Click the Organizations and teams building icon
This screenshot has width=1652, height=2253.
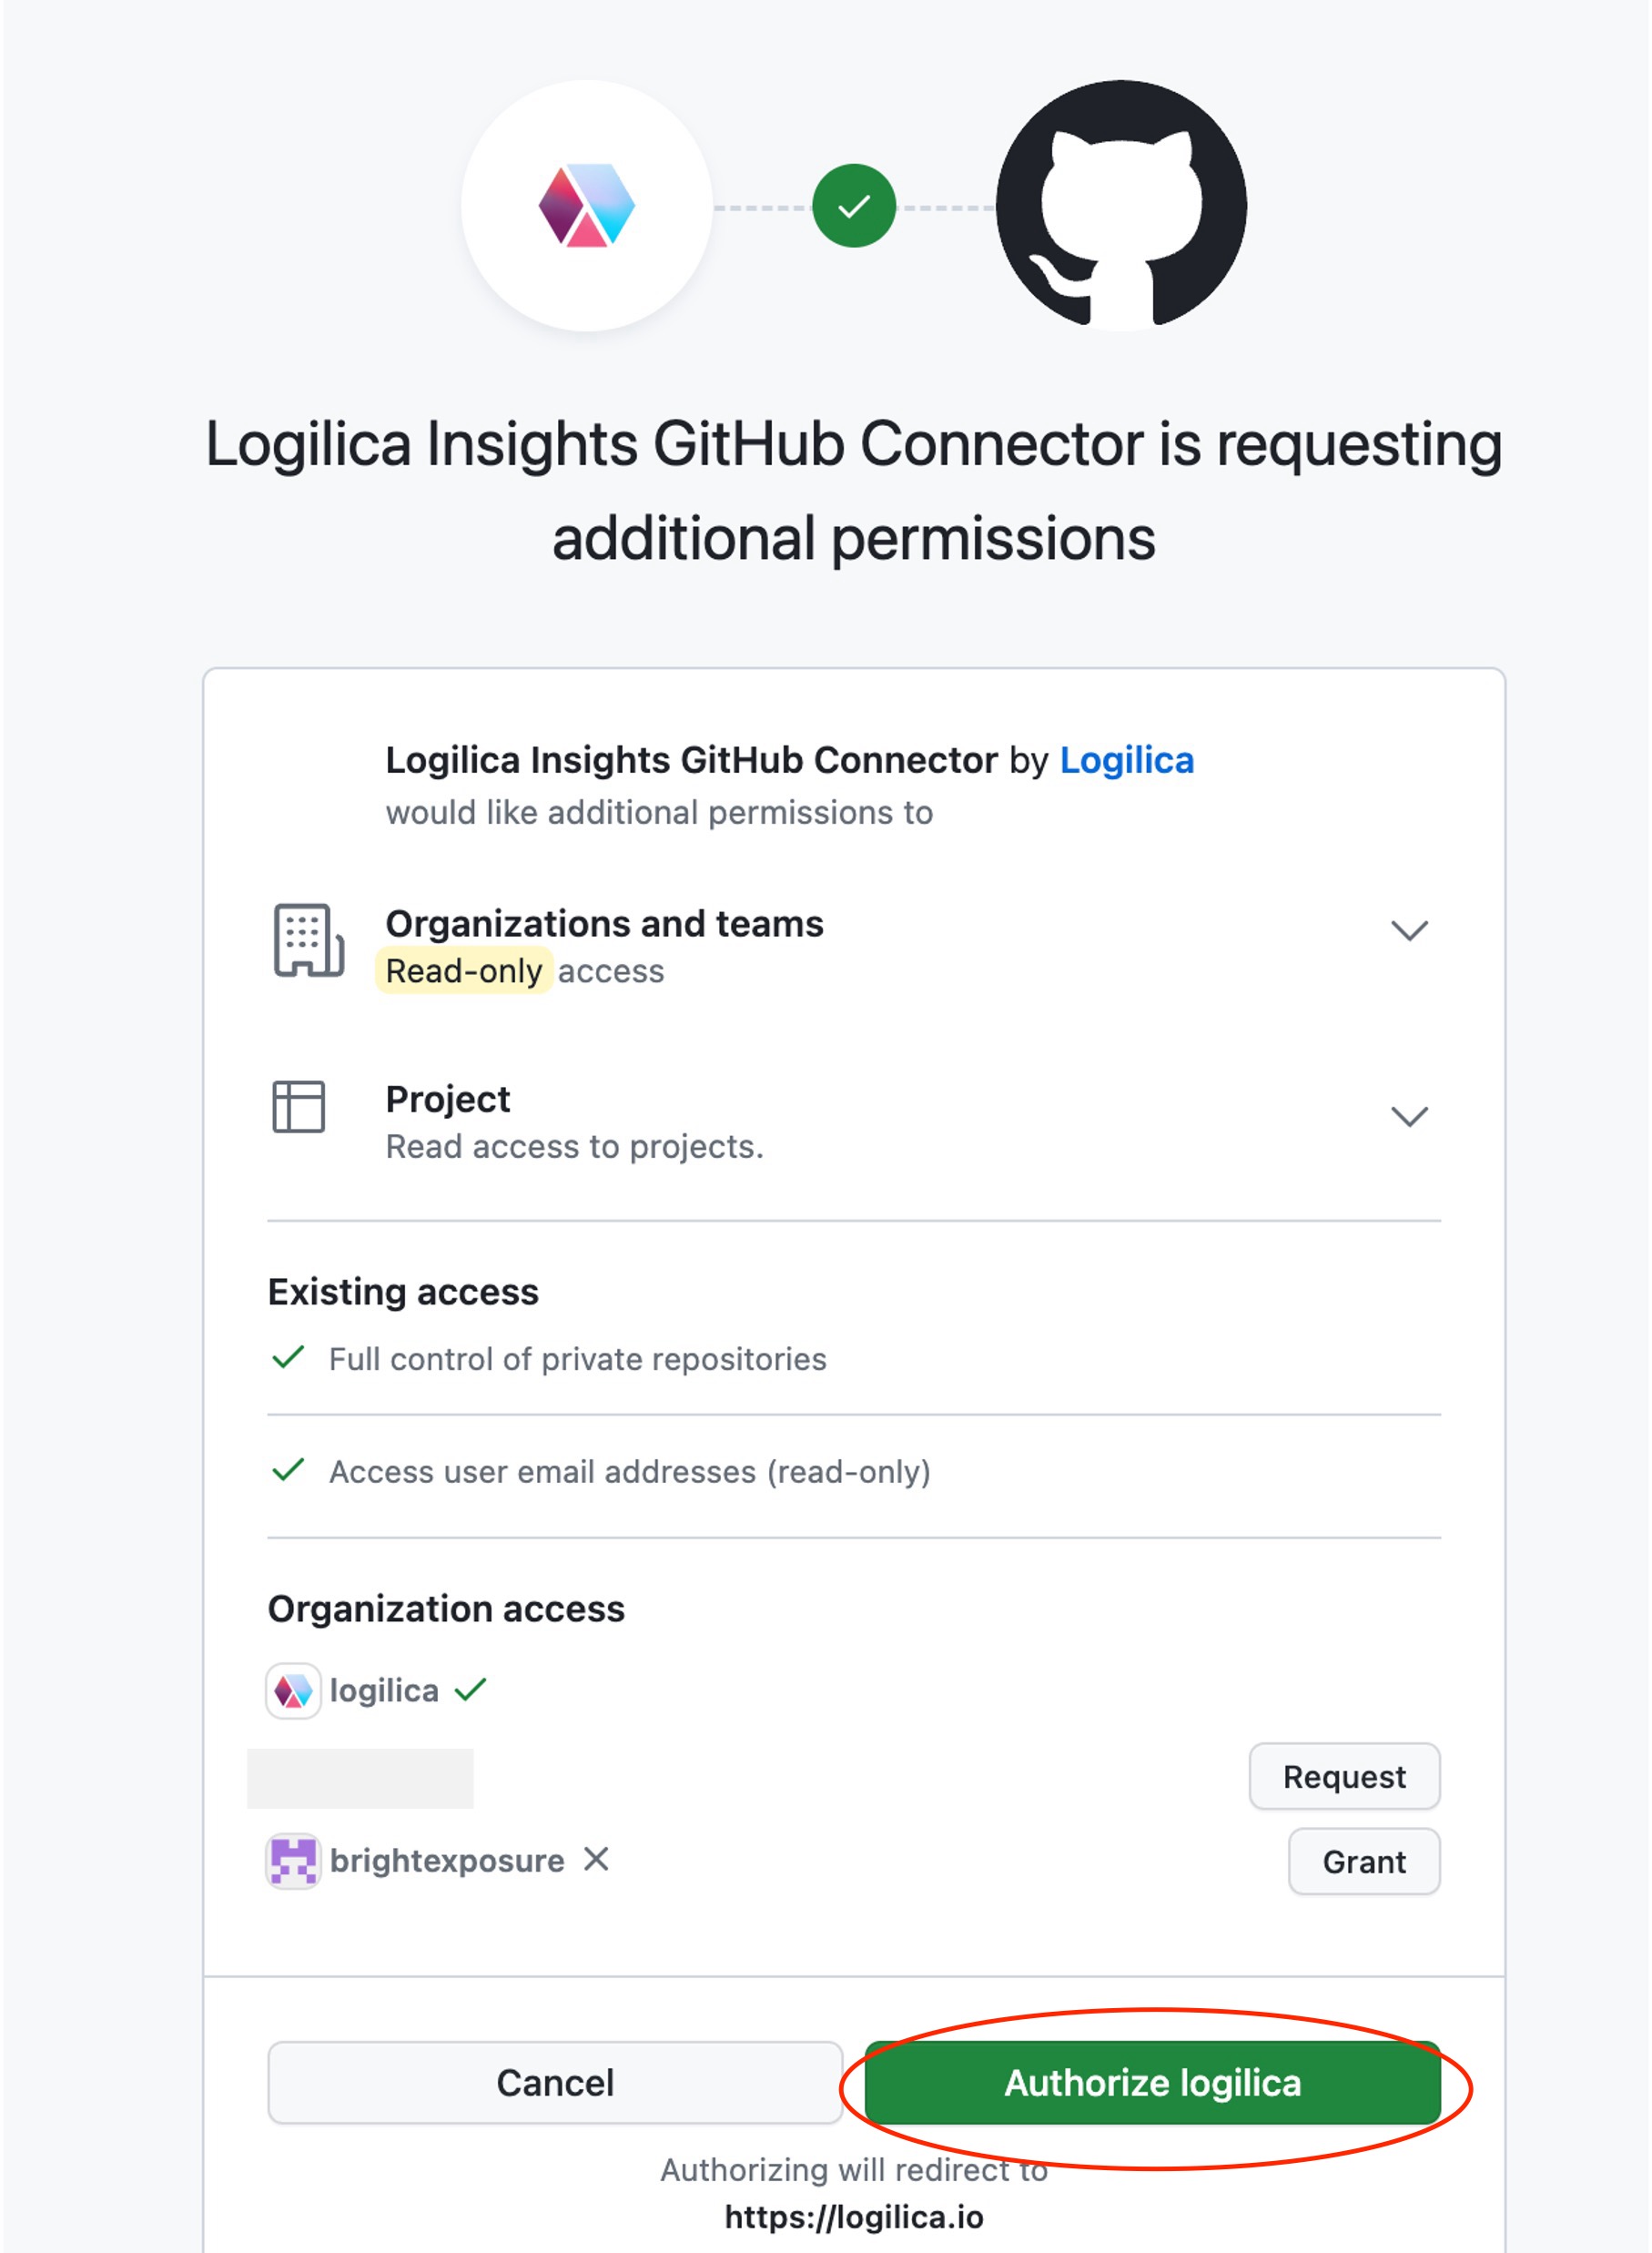point(308,940)
